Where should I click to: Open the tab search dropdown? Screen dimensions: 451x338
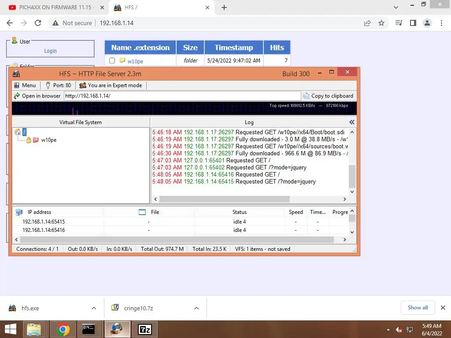click(x=396, y=7)
